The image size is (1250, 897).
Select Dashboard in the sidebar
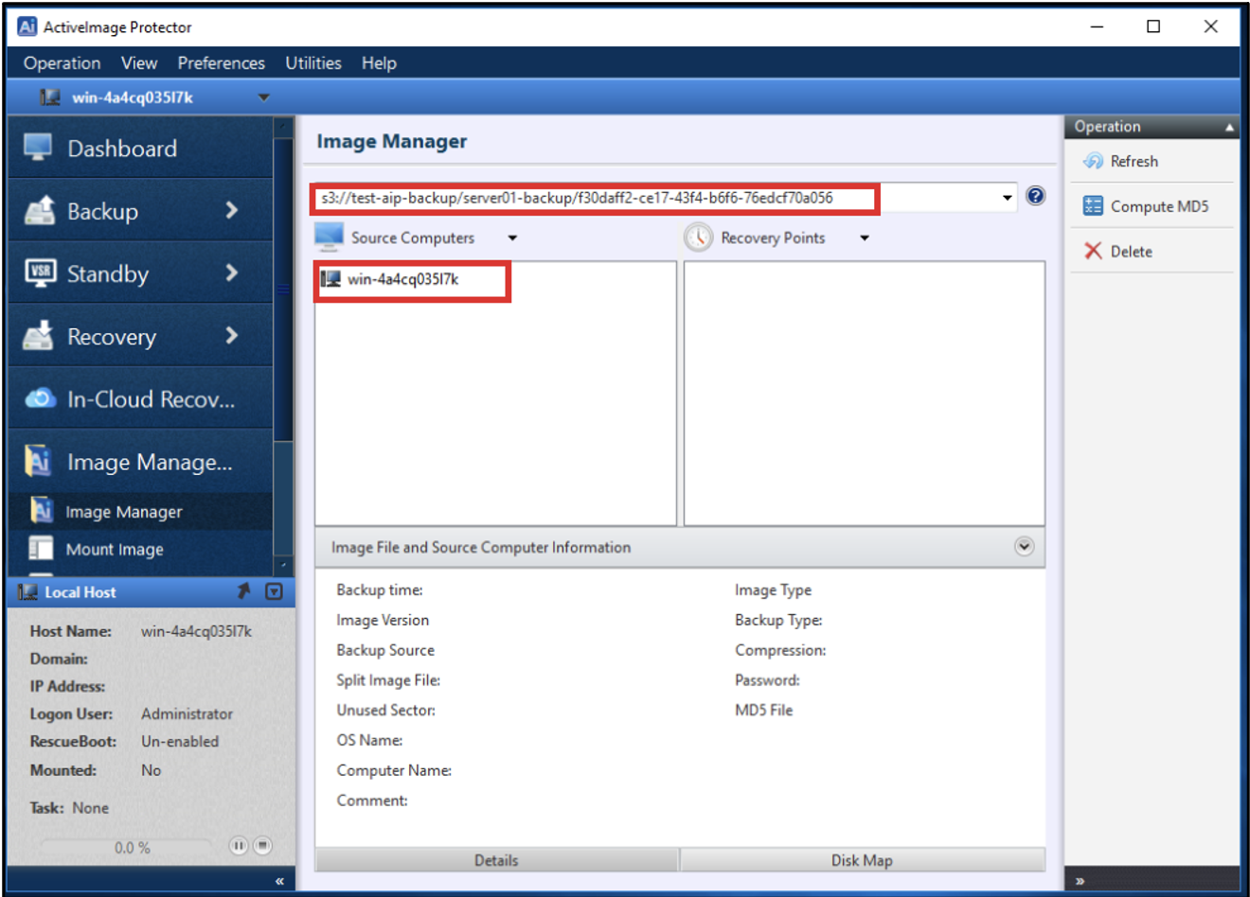(x=141, y=148)
